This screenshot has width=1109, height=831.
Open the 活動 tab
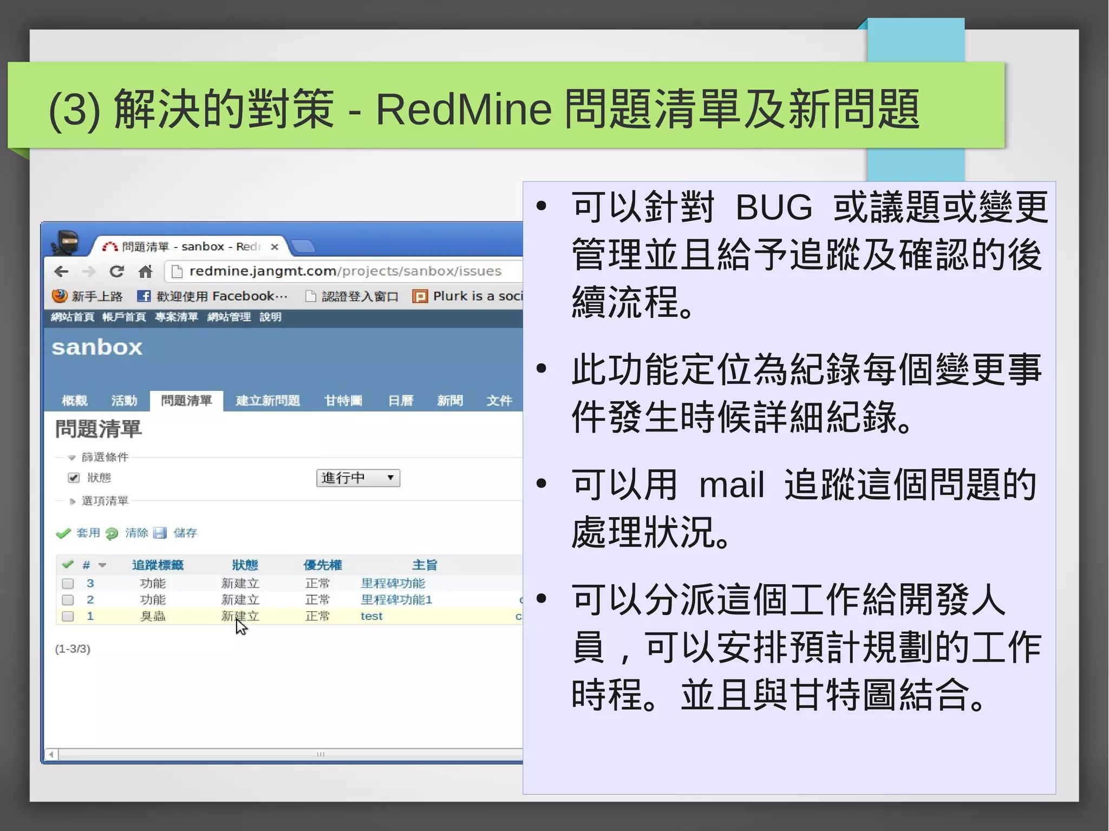(x=124, y=401)
